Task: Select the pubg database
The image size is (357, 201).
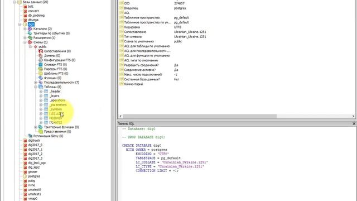Action: click(x=31, y=181)
